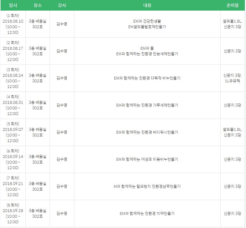Click the 내용 column header

pyautogui.click(x=147, y=5)
